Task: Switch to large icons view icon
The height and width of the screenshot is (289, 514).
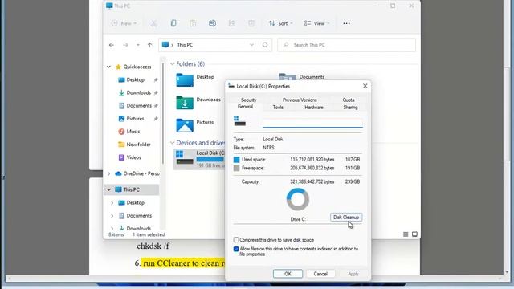Action: coord(414,234)
